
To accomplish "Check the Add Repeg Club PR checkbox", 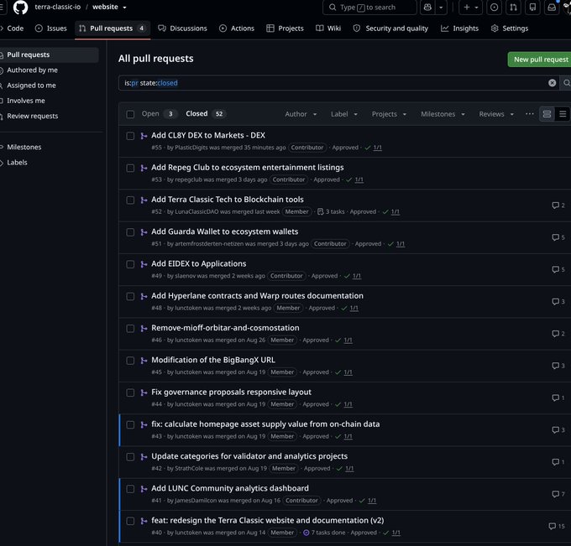I will [130, 168].
